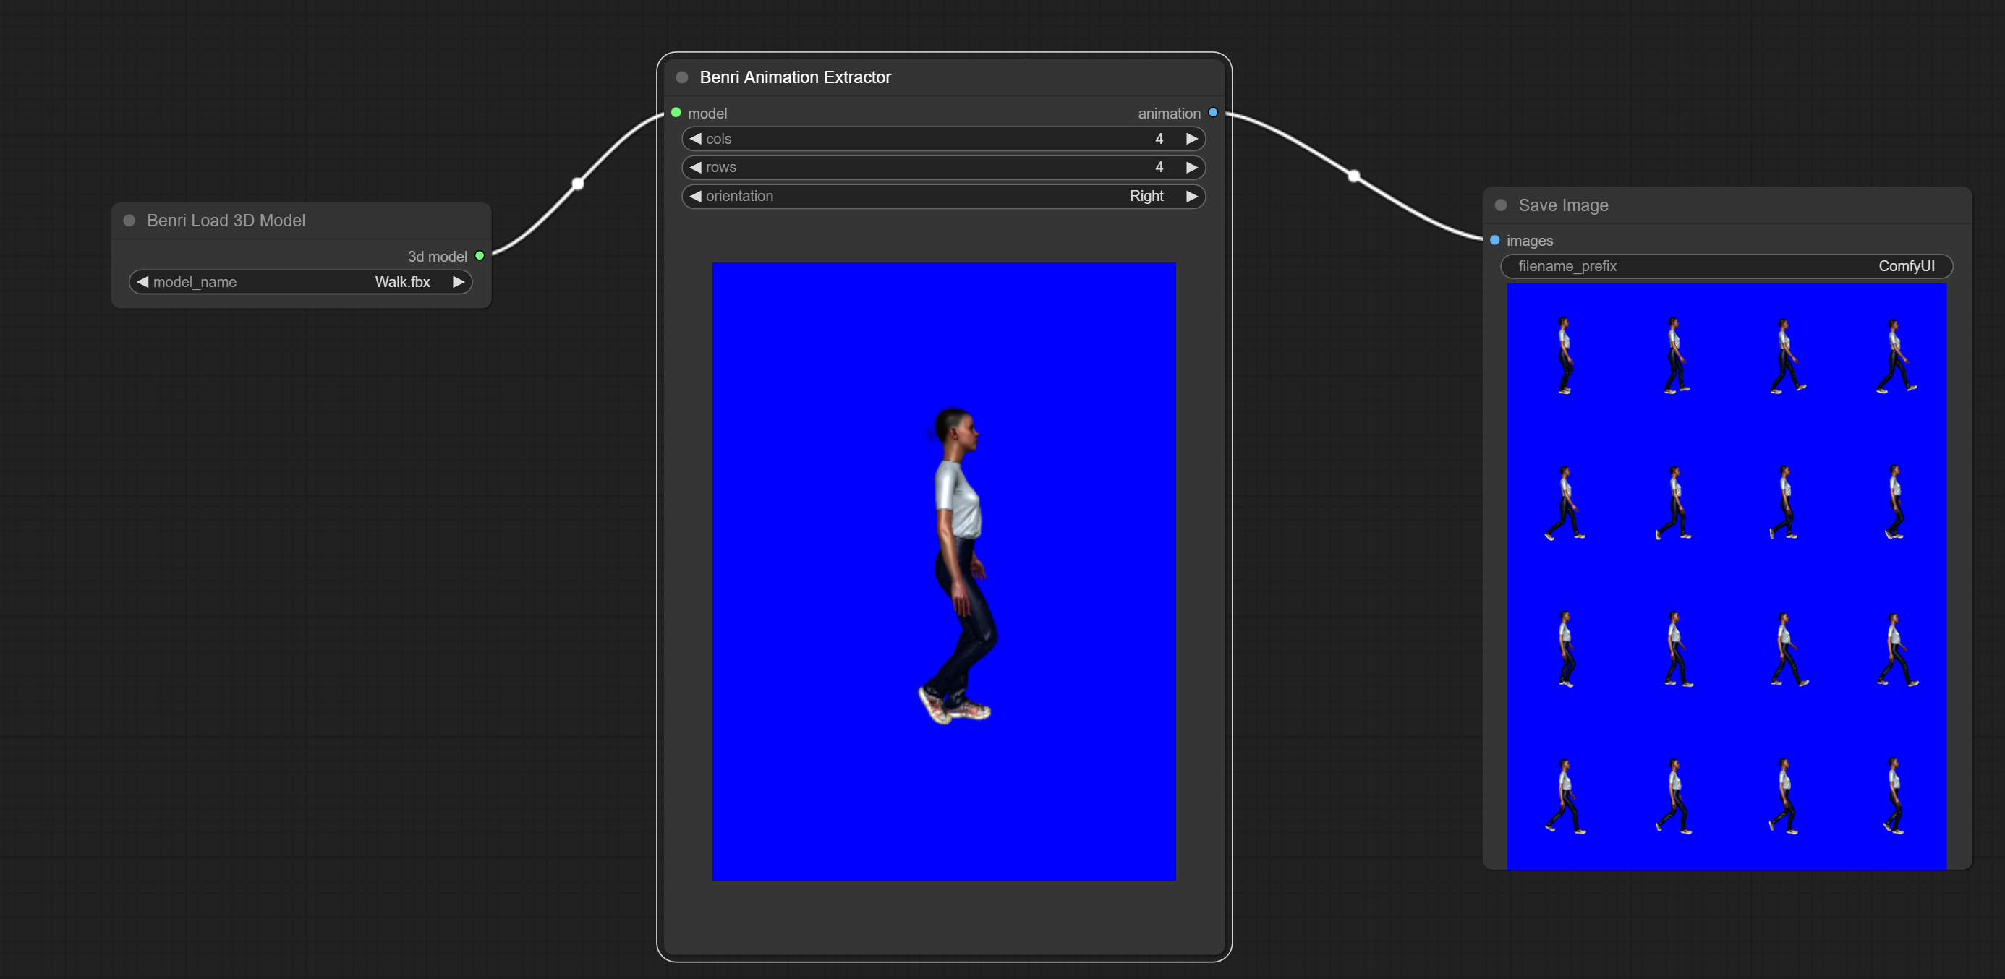
Task: Click the saved sprite sheet preview image
Action: 1726,576
